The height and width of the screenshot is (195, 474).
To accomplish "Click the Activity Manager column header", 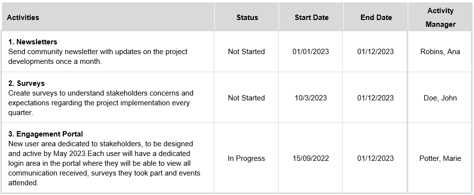I will (x=440, y=18).
